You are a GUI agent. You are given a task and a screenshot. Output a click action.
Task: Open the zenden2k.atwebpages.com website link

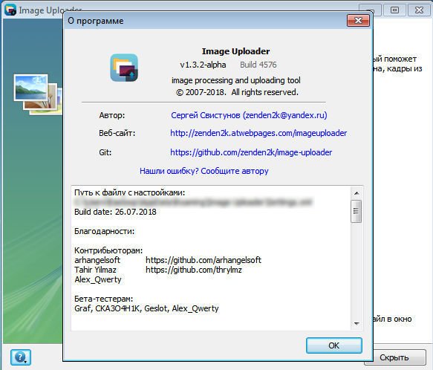[x=258, y=133]
